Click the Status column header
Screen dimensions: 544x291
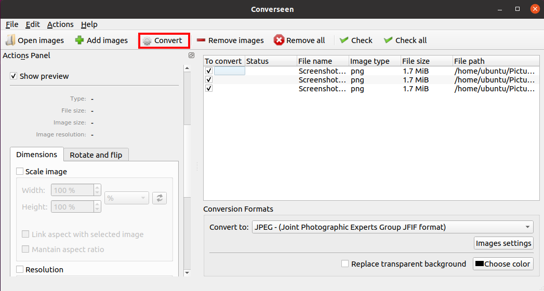[x=271, y=61]
